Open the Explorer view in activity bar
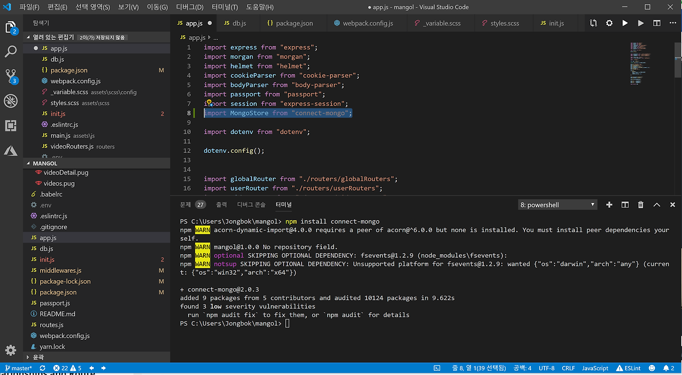682x375 pixels. tap(11, 28)
